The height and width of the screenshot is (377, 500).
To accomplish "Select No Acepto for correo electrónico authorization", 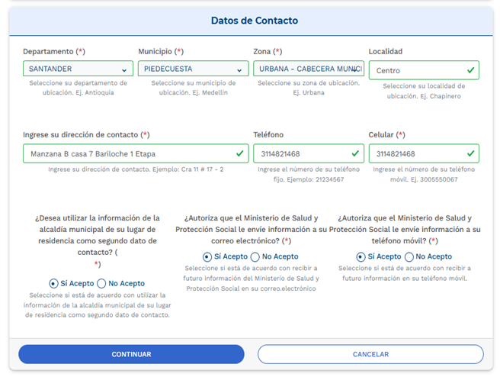I will coord(255,256).
